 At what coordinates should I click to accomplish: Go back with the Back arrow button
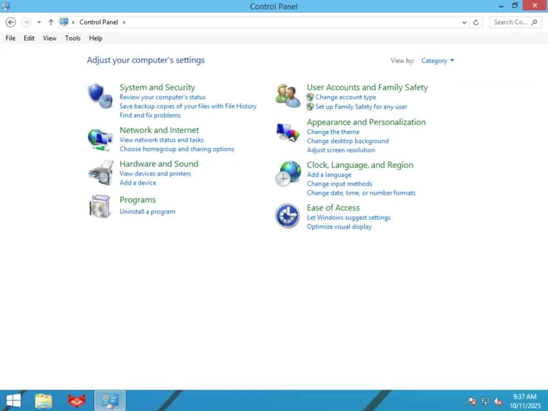coord(11,22)
